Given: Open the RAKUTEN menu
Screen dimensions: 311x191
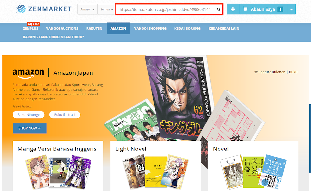Looking at the screenshot, I should click(94, 29).
